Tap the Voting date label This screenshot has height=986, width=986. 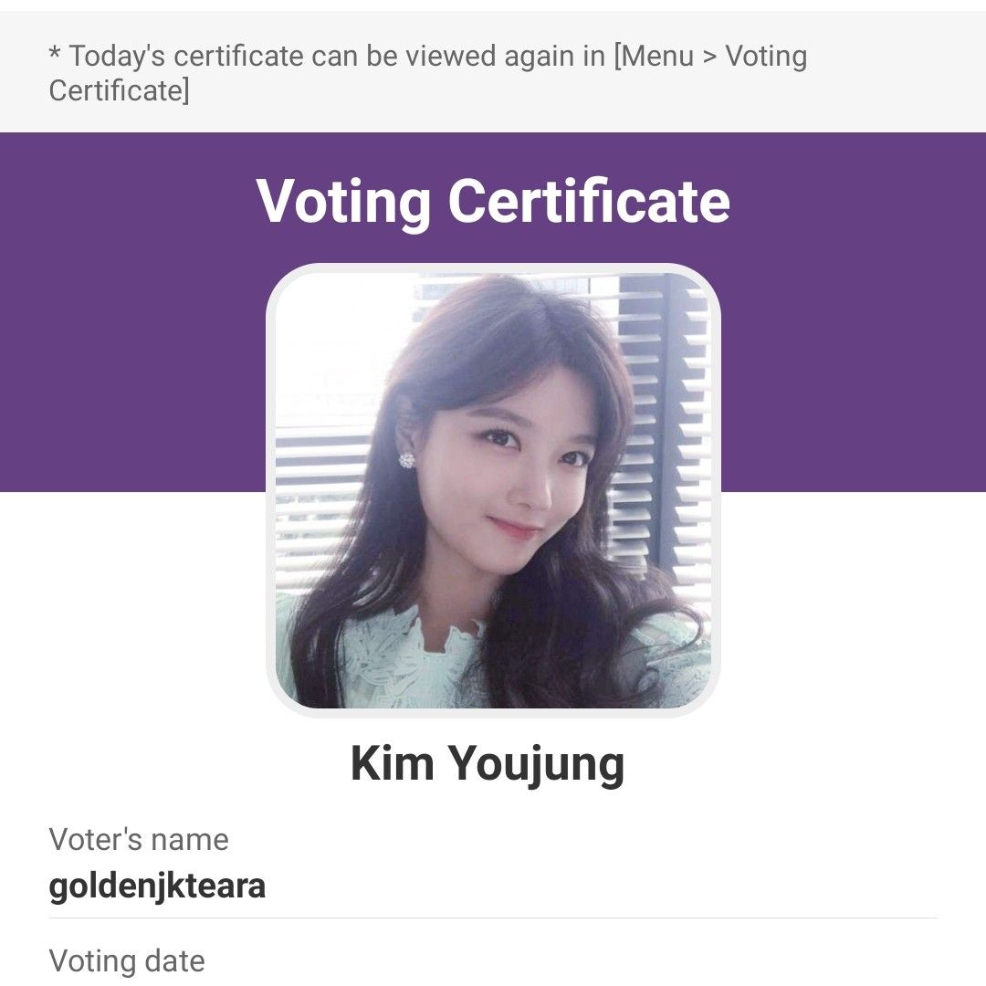tap(127, 960)
